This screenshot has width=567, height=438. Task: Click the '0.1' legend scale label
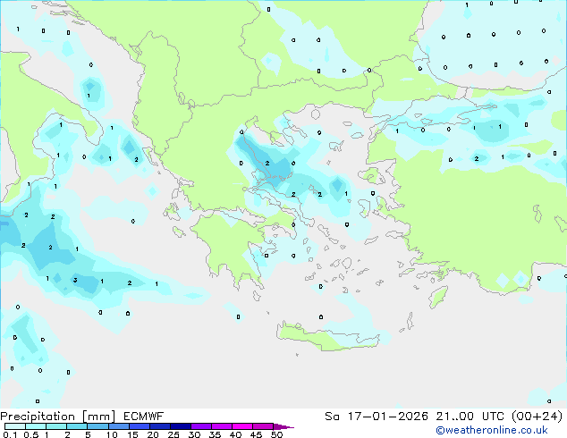[10, 434]
